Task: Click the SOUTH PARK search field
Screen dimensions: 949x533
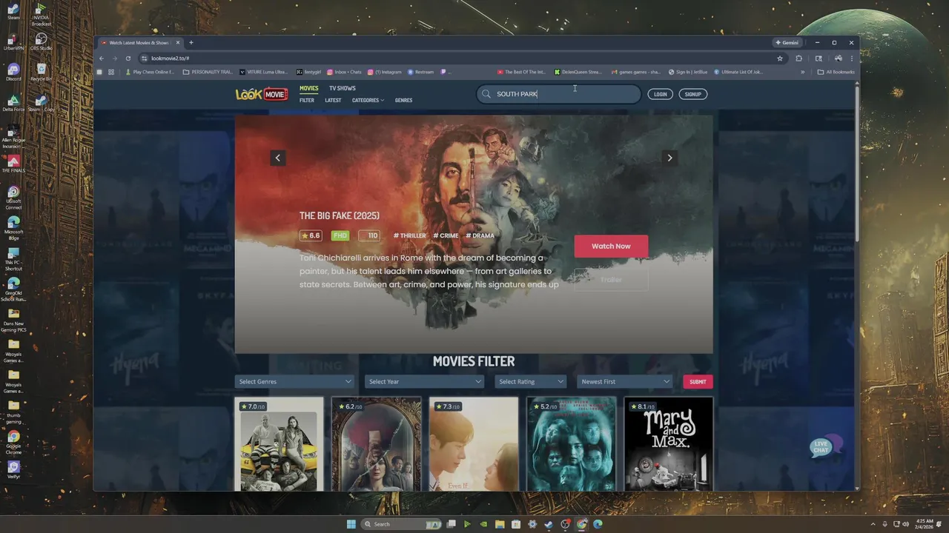Action: point(559,94)
